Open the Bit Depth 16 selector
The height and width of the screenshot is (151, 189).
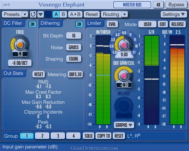pyautogui.click(x=74, y=36)
